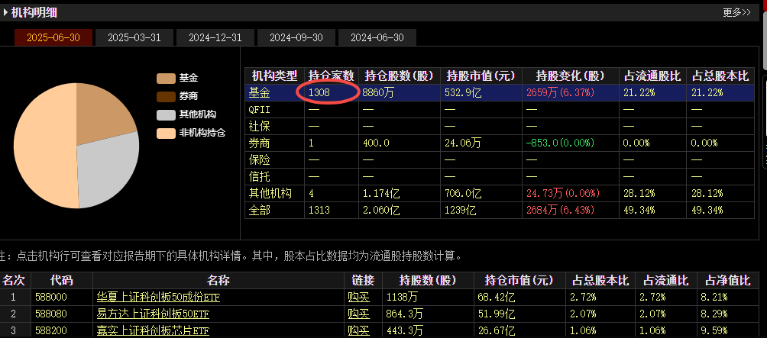Click the 券商 legend color swatch
767x338 pixels.
166,97
